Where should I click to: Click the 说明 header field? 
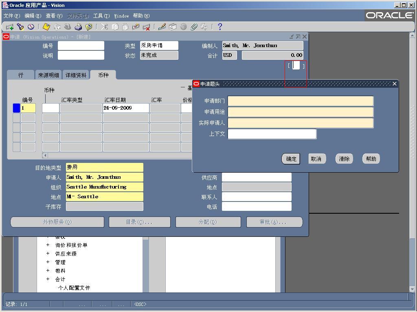[x=81, y=55]
